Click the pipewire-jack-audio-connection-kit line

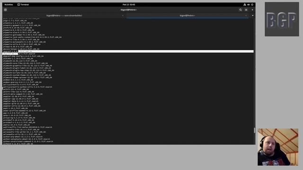(x=32, y=37)
